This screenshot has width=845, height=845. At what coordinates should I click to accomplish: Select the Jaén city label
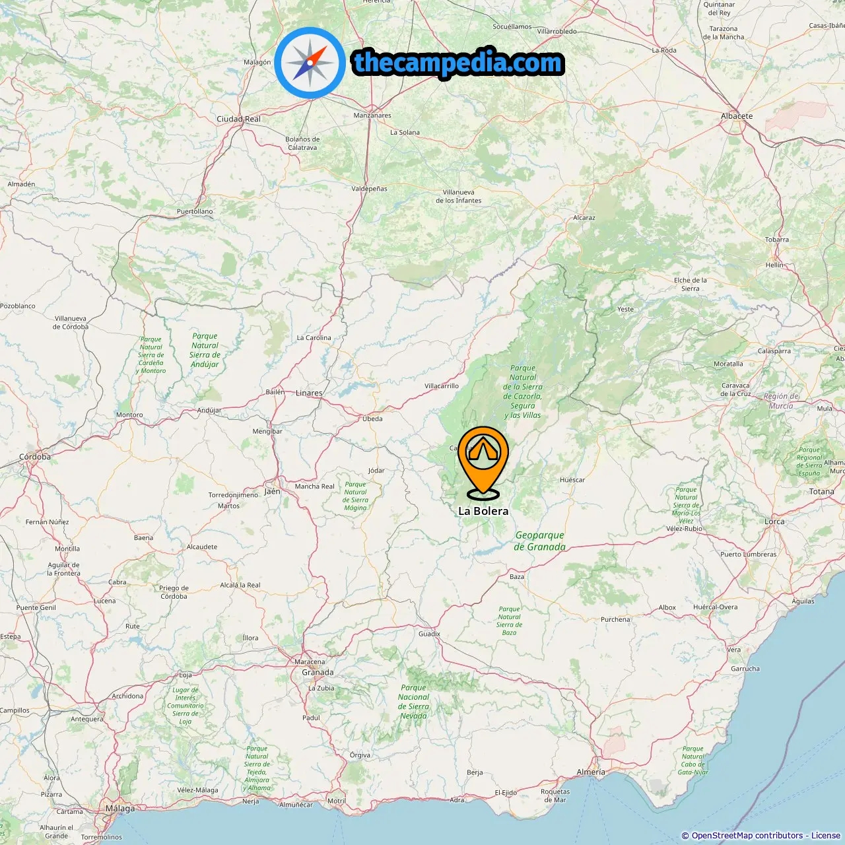pos(273,492)
